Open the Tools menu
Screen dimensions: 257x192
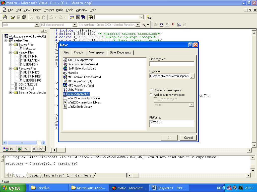pyautogui.click(x=70, y=10)
